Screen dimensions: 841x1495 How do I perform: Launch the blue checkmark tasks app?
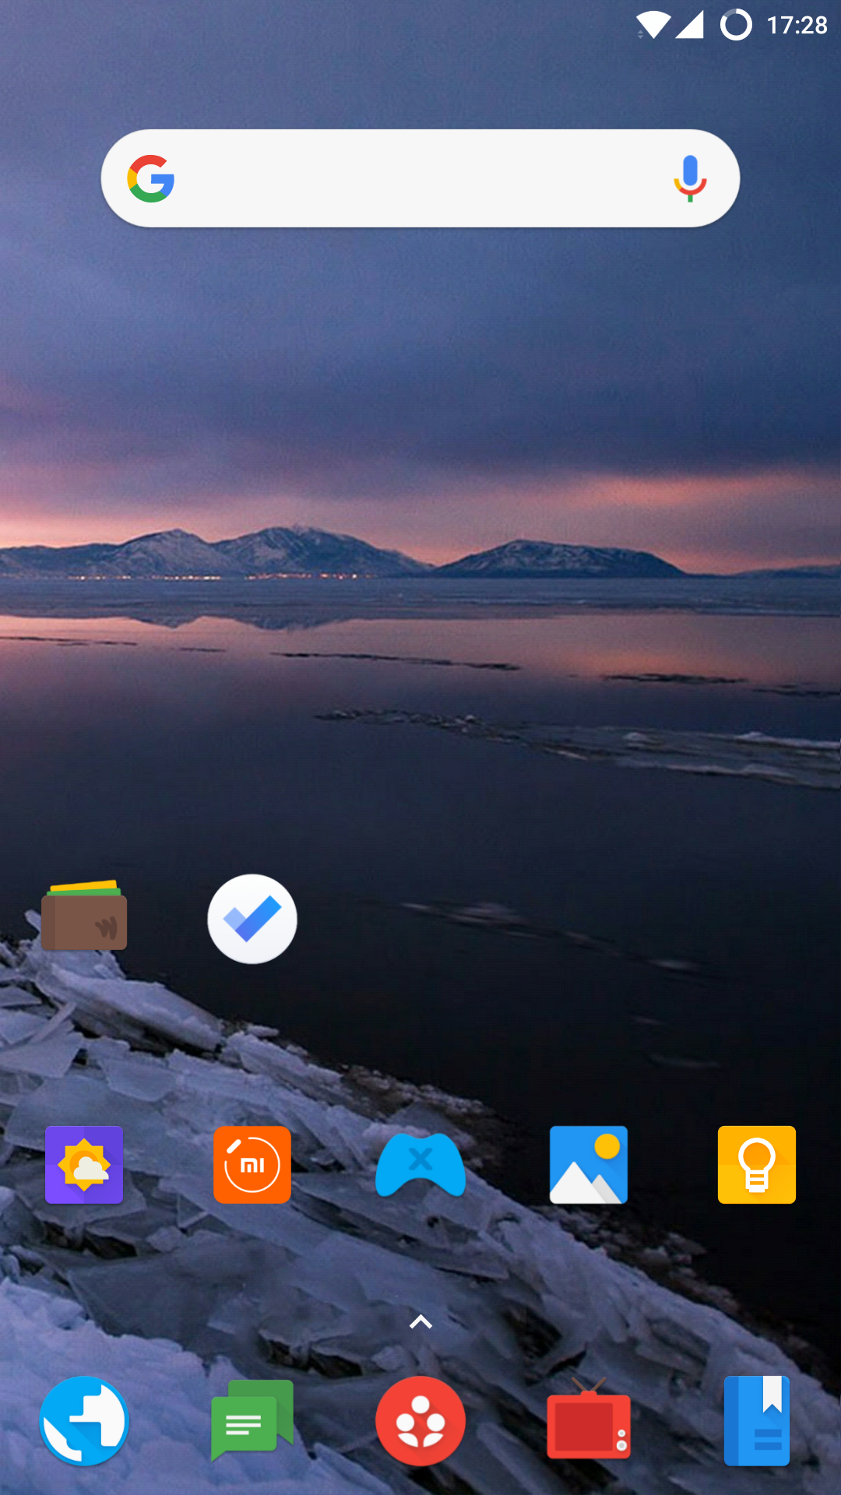click(252, 919)
